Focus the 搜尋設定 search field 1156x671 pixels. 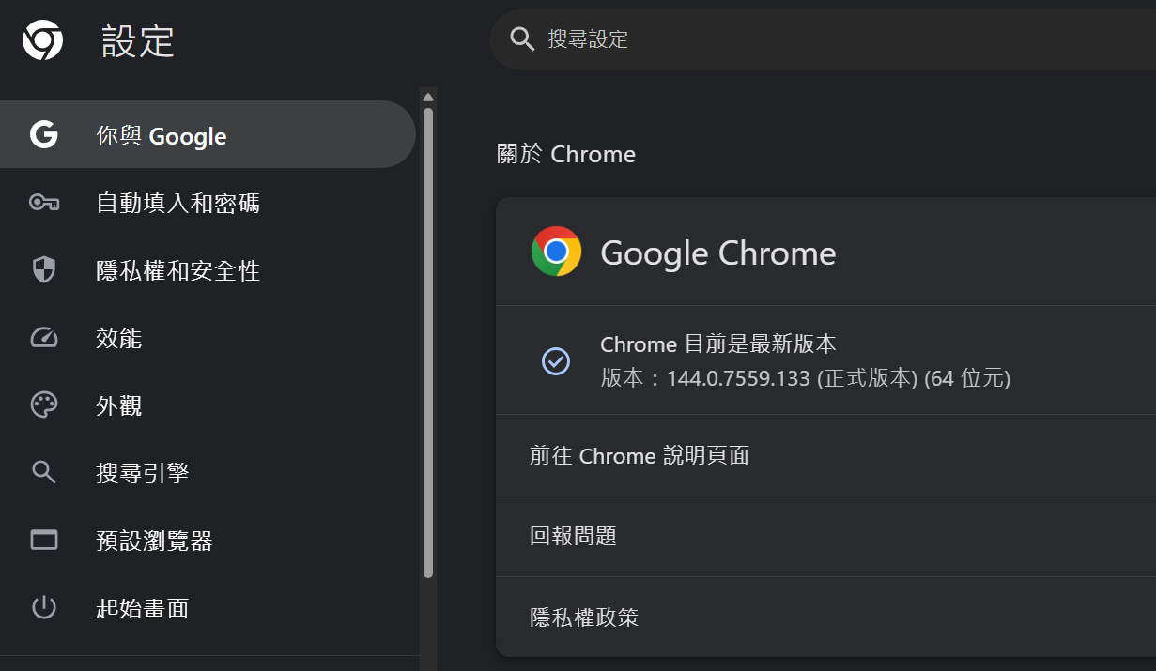tap(751, 38)
